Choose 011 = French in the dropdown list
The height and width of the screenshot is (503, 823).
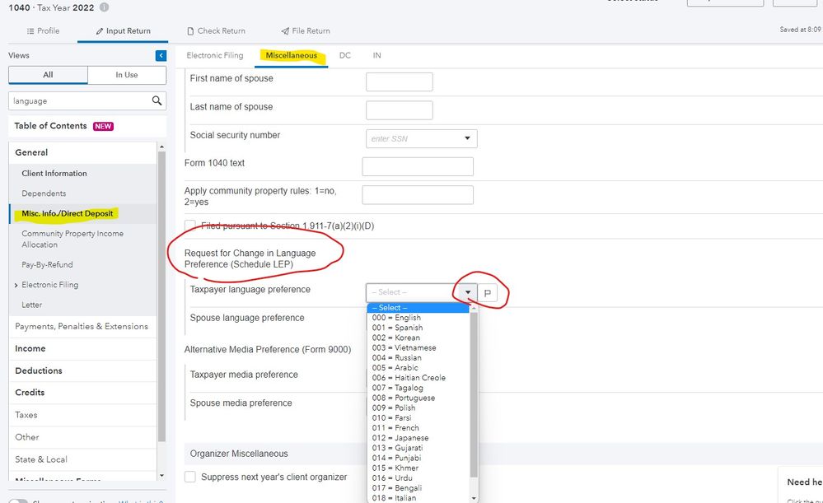[395, 428]
